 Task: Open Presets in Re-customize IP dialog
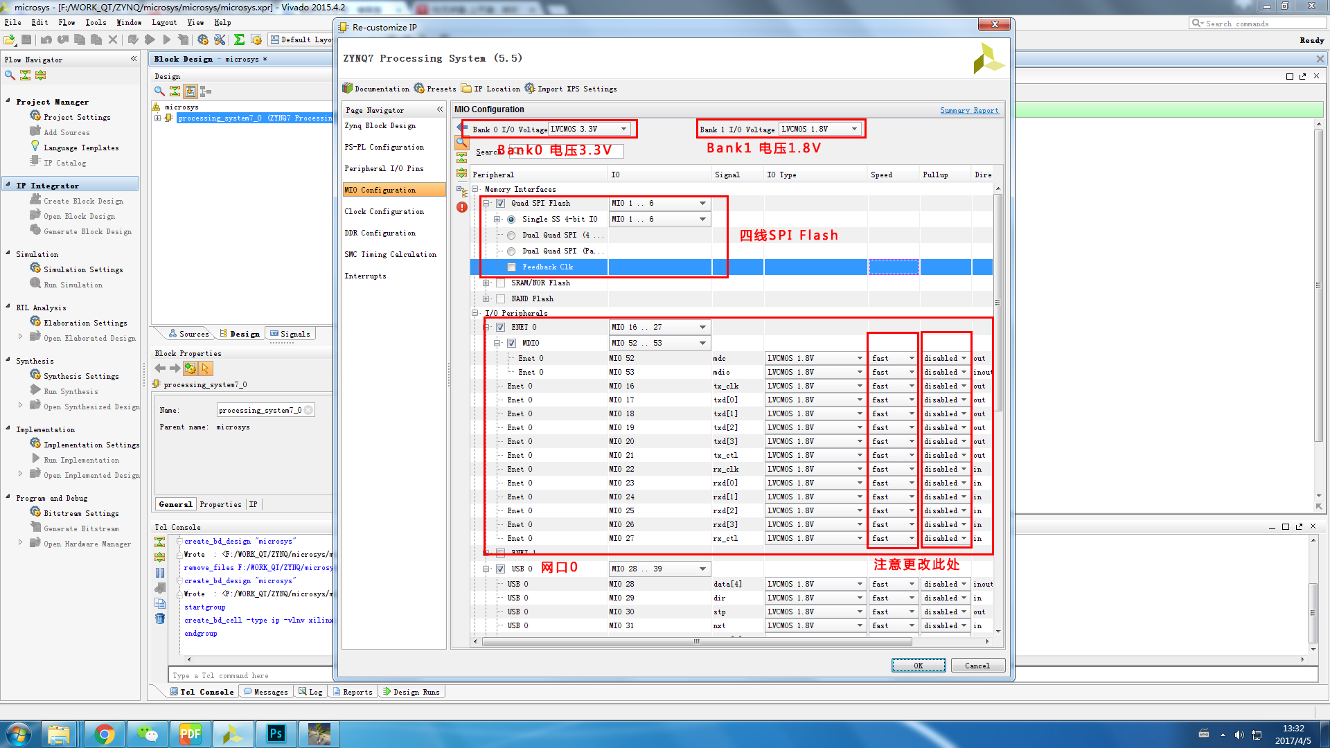tap(435, 89)
